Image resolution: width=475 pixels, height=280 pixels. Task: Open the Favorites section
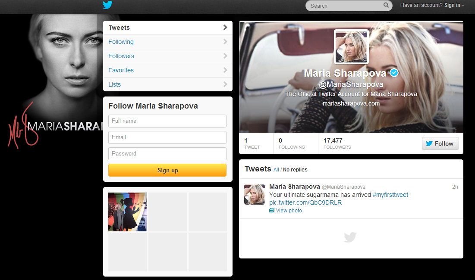click(x=168, y=70)
